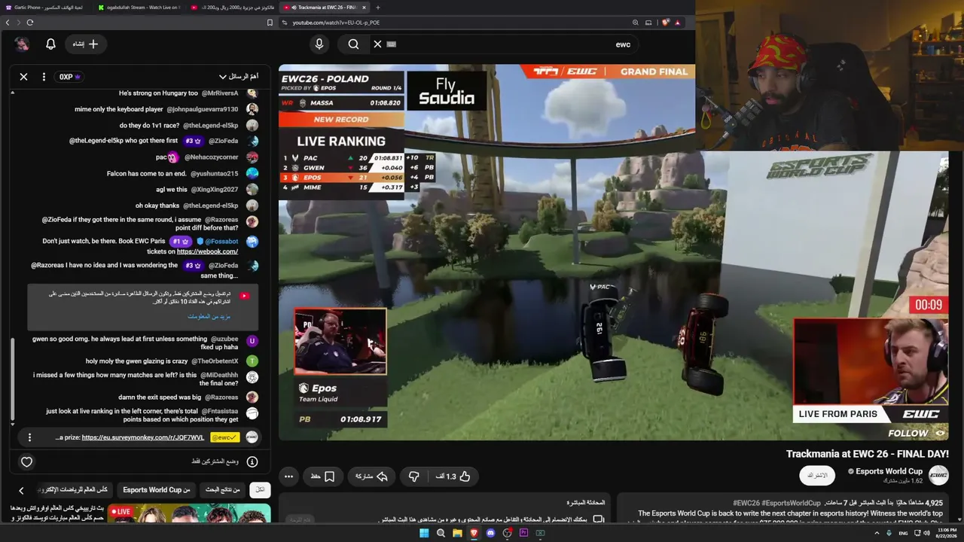Open Brave browser taskbar icon

[474, 533]
